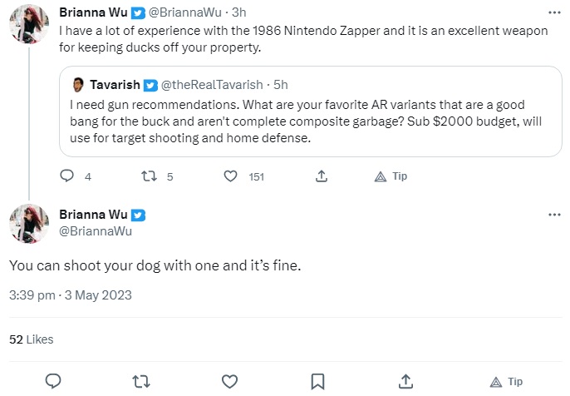
Task: Like the main tweet using heart icon
Action: coord(229,381)
